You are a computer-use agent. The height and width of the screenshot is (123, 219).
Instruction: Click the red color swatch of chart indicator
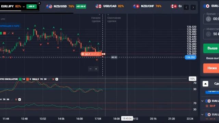tap(4, 33)
